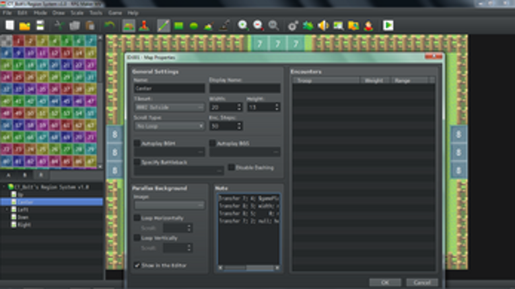
Task: Select region tile number 1
Action: tap(18, 41)
